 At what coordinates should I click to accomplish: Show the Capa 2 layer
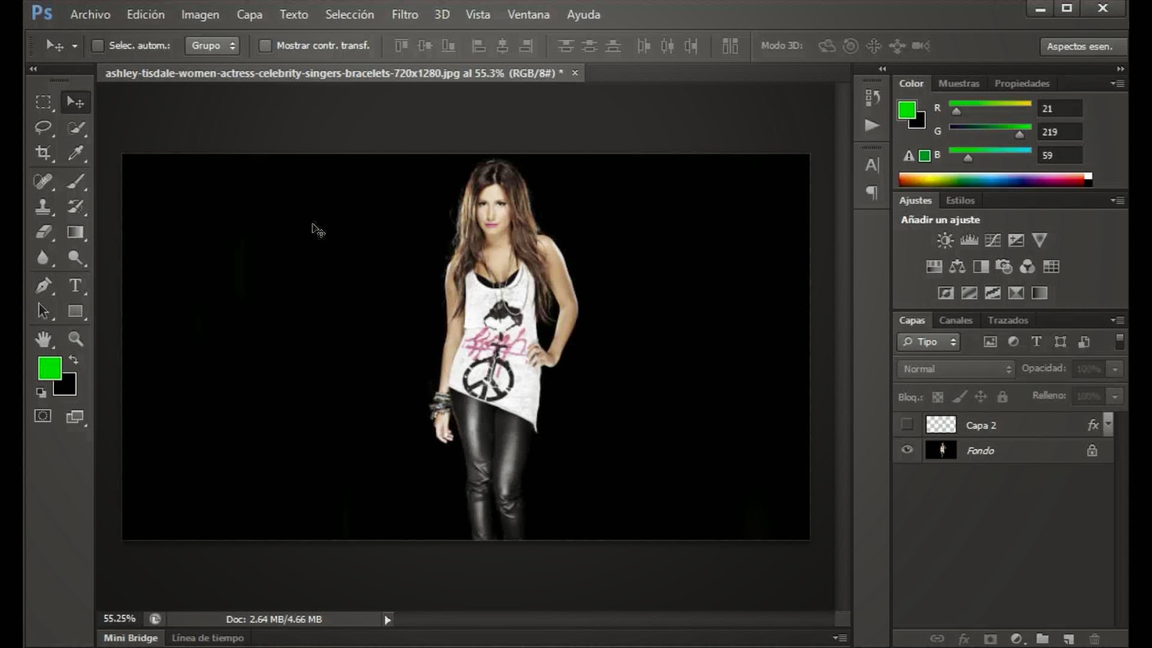tap(906, 425)
